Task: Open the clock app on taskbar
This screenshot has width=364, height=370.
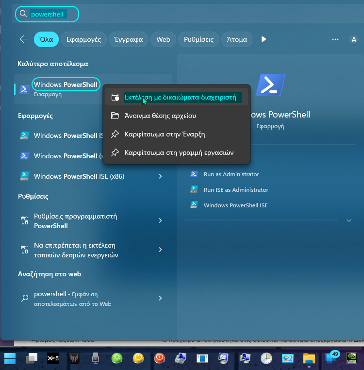Action: 266,358
